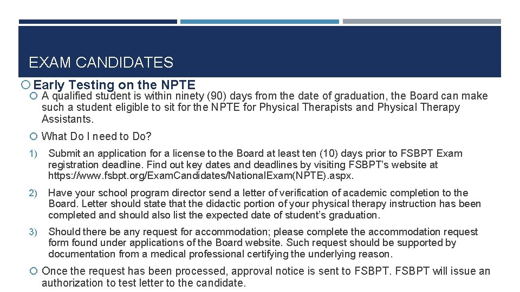Click the bullet before "A qualified student"
The height and width of the screenshot is (292, 520).
click(34, 96)
